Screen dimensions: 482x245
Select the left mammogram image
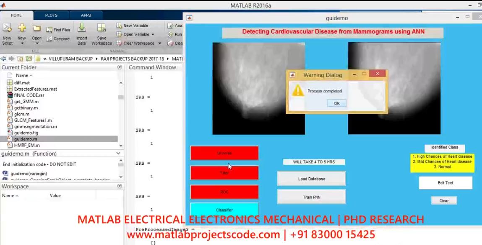point(259,89)
